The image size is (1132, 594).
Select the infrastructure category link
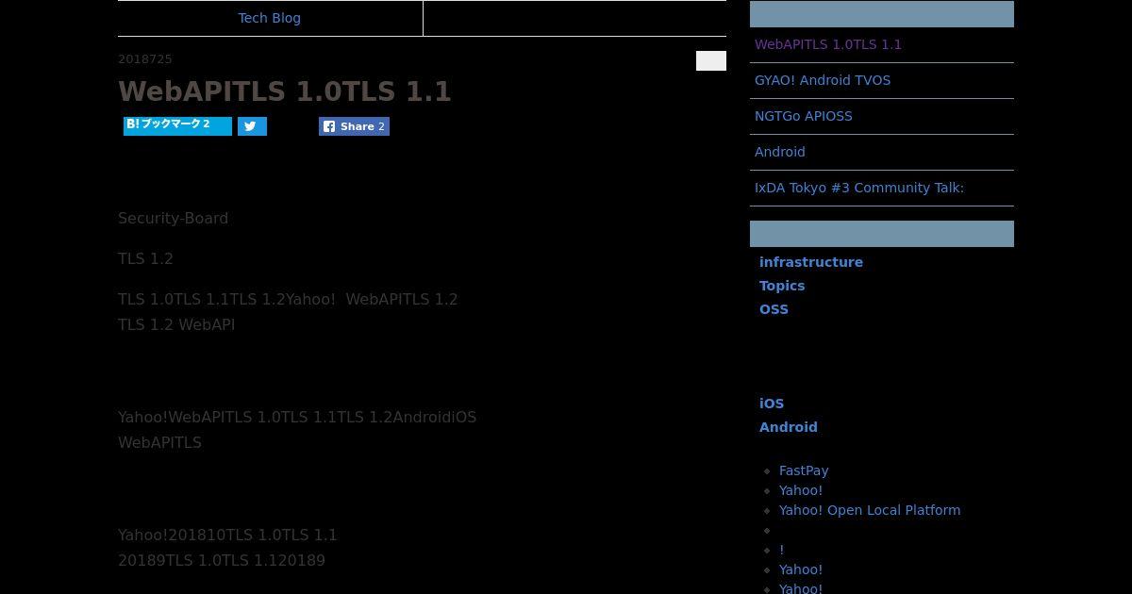click(x=811, y=262)
